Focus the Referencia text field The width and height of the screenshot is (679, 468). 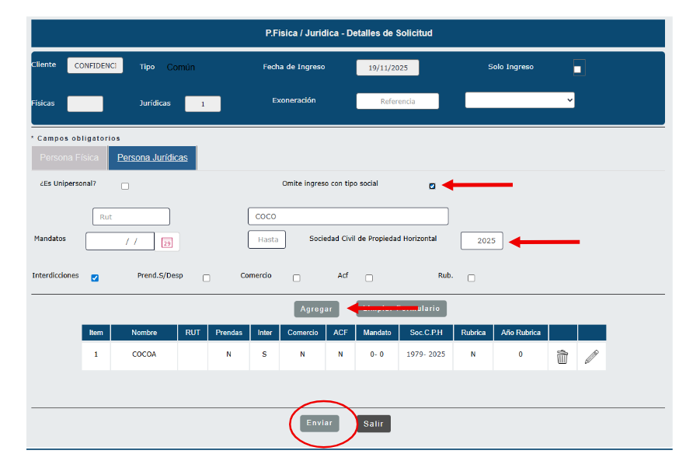397,101
